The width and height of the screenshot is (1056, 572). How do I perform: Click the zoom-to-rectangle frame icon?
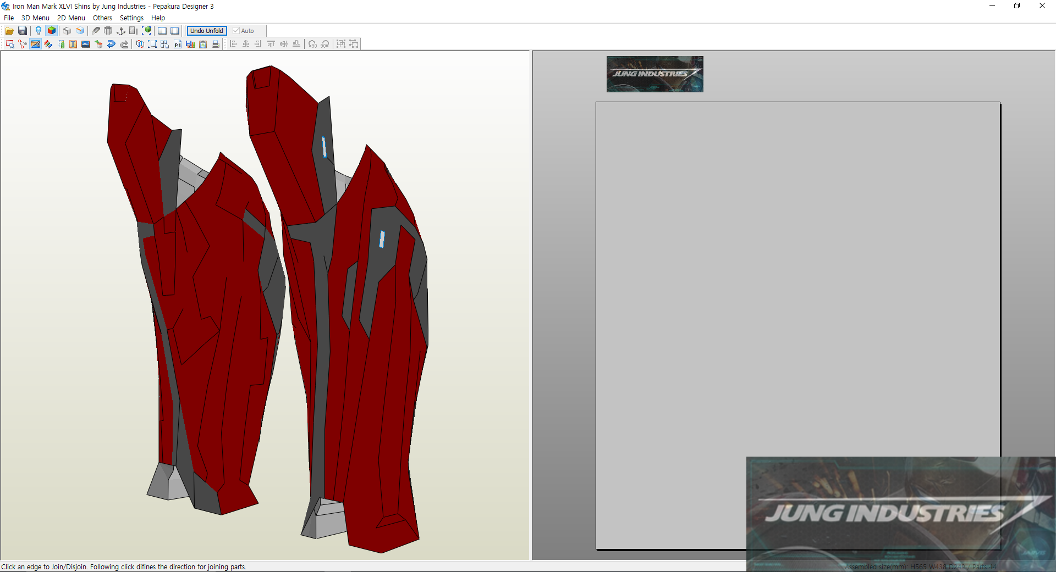152,44
